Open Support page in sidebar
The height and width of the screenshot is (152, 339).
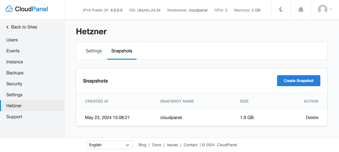[14, 117]
